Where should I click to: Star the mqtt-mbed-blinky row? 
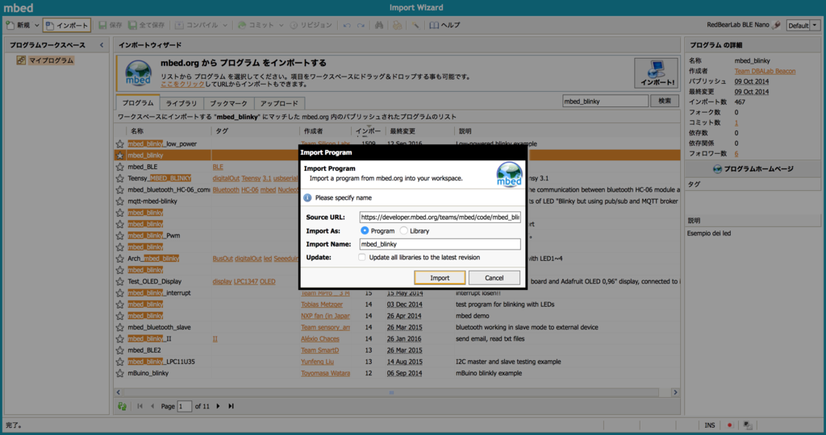pos(120,201)
